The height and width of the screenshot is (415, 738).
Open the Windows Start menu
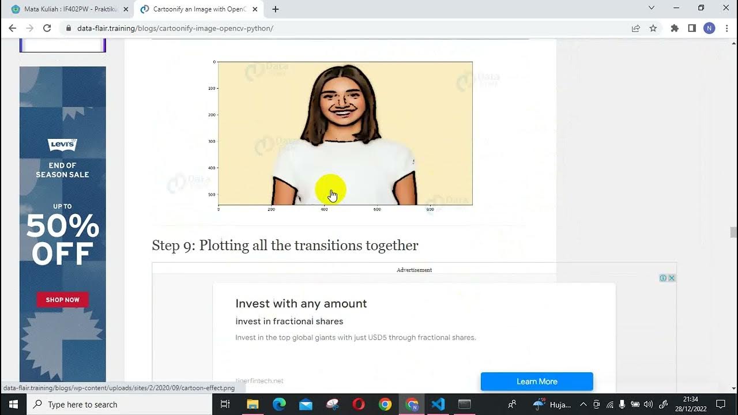[13, 404]
